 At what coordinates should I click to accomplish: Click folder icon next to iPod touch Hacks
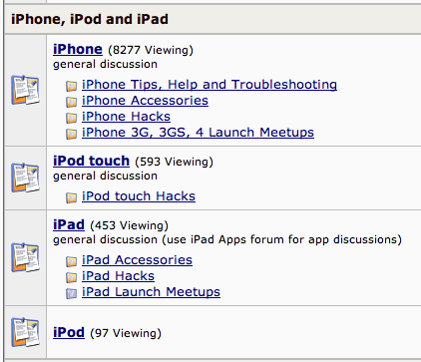pyautogui.click(x=71, y=197)
